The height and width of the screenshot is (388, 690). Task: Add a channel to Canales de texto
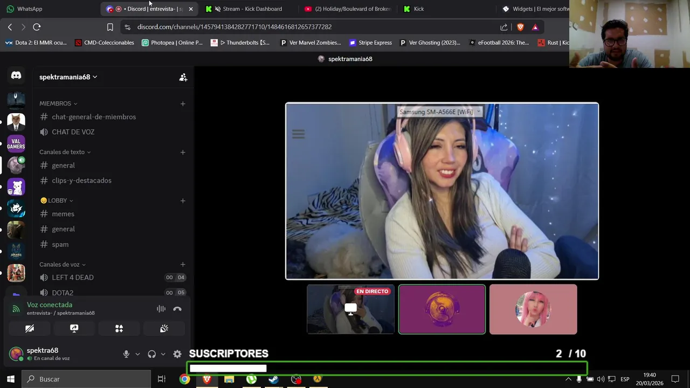[183, 152]
